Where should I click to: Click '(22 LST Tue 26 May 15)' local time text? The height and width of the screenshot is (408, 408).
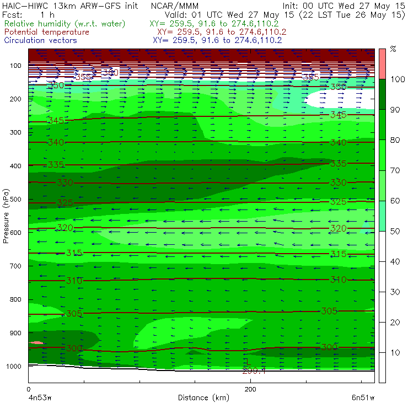click(352, 14)
